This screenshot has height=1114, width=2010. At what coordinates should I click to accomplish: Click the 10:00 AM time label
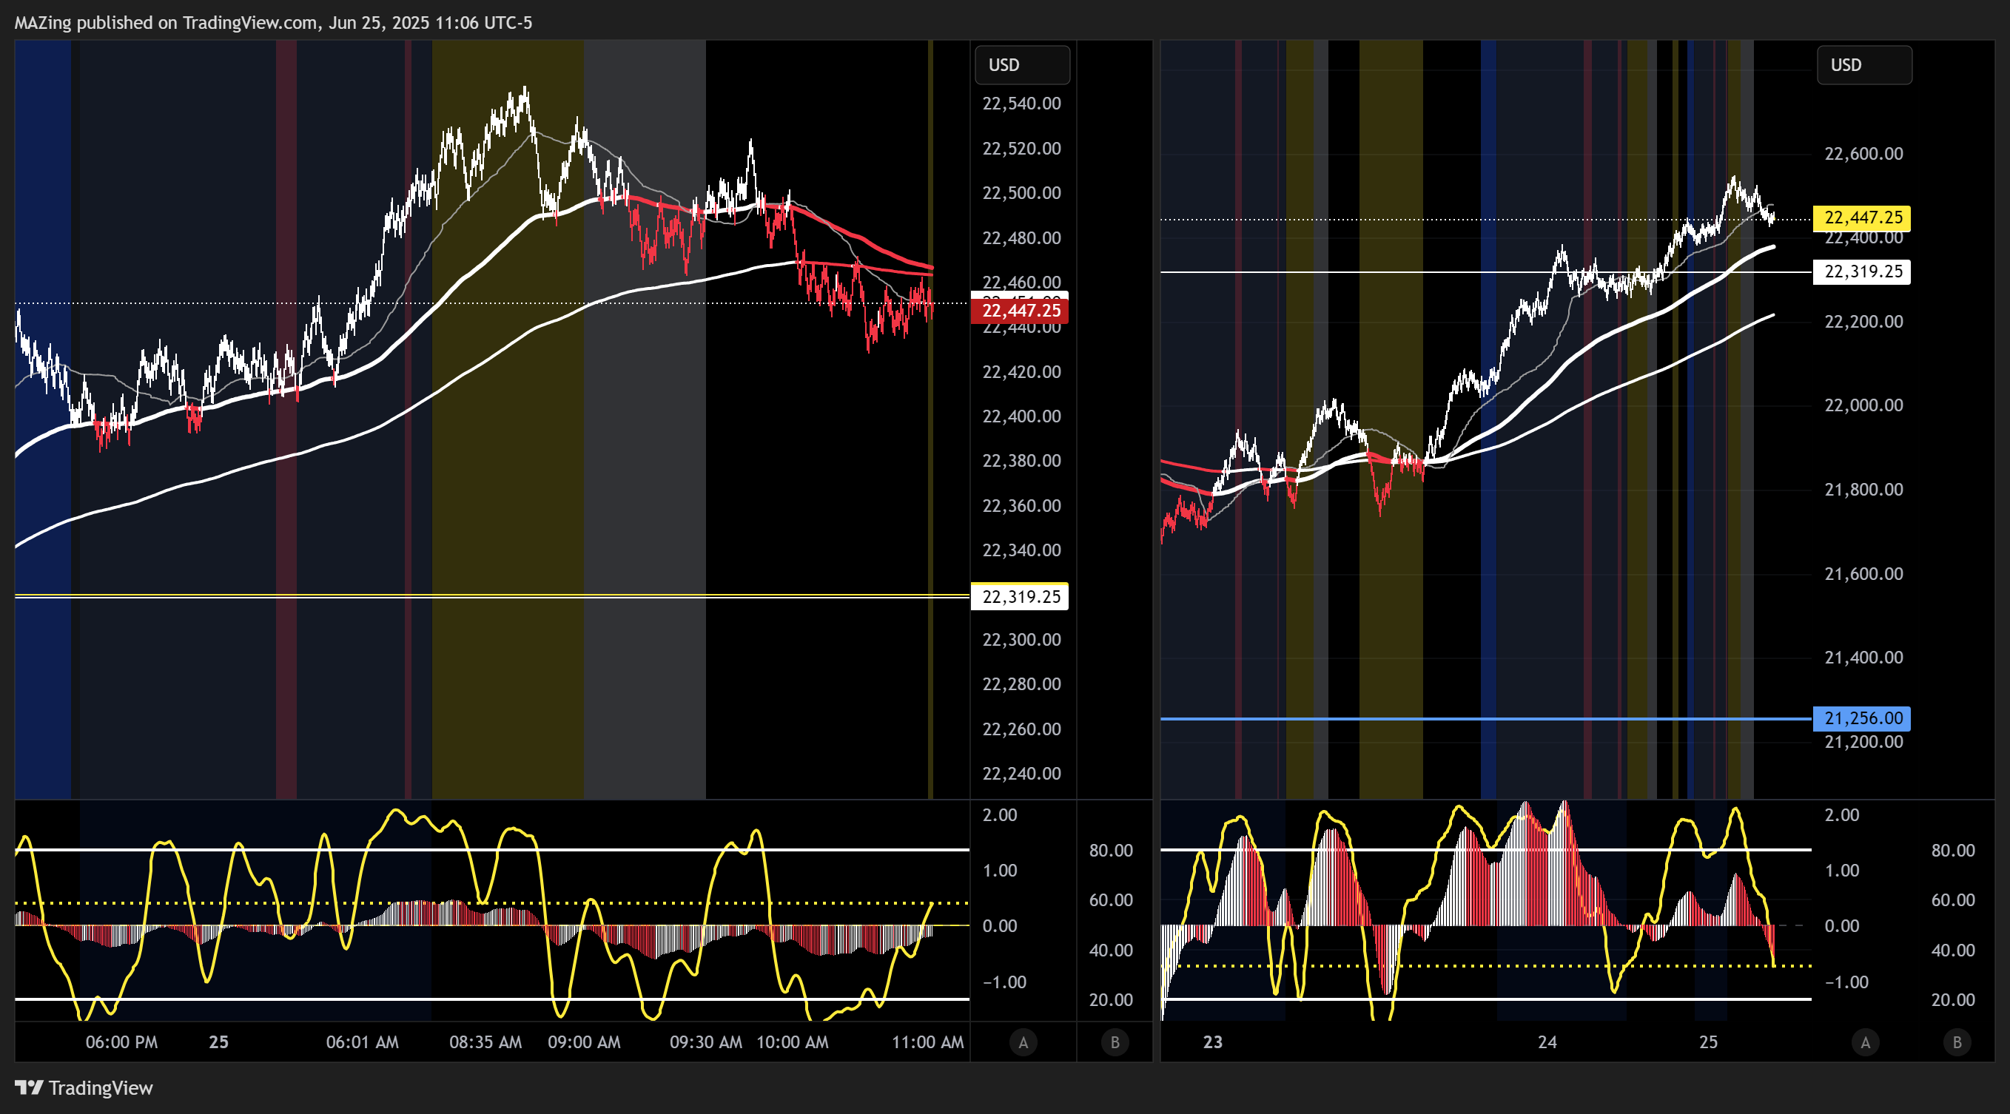792,1042
